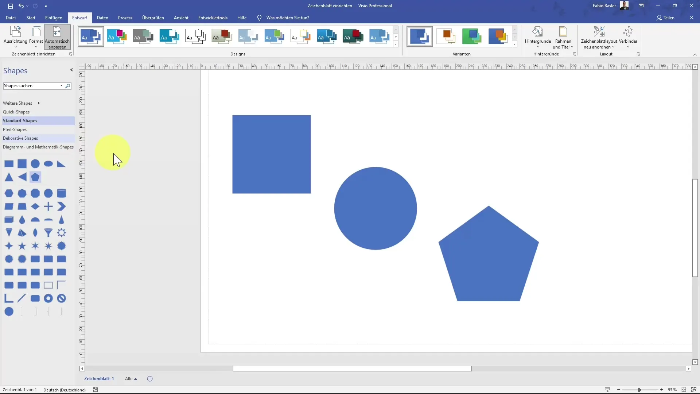
Task: Expand Weitere Shapes submenu
Action: 21,103
